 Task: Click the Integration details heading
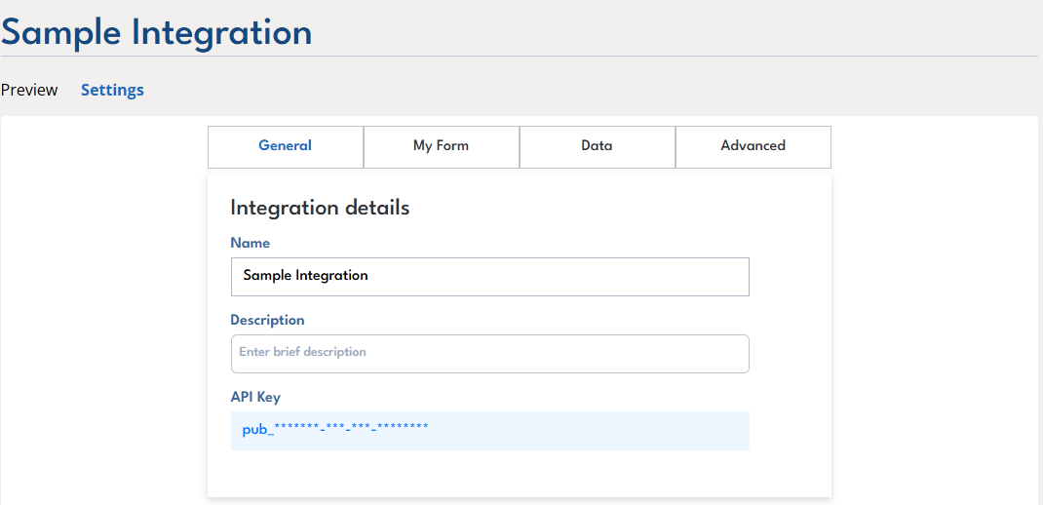point(320,208)
